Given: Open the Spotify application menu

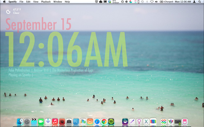Looking at the screenshot, I should pos(12,2).
